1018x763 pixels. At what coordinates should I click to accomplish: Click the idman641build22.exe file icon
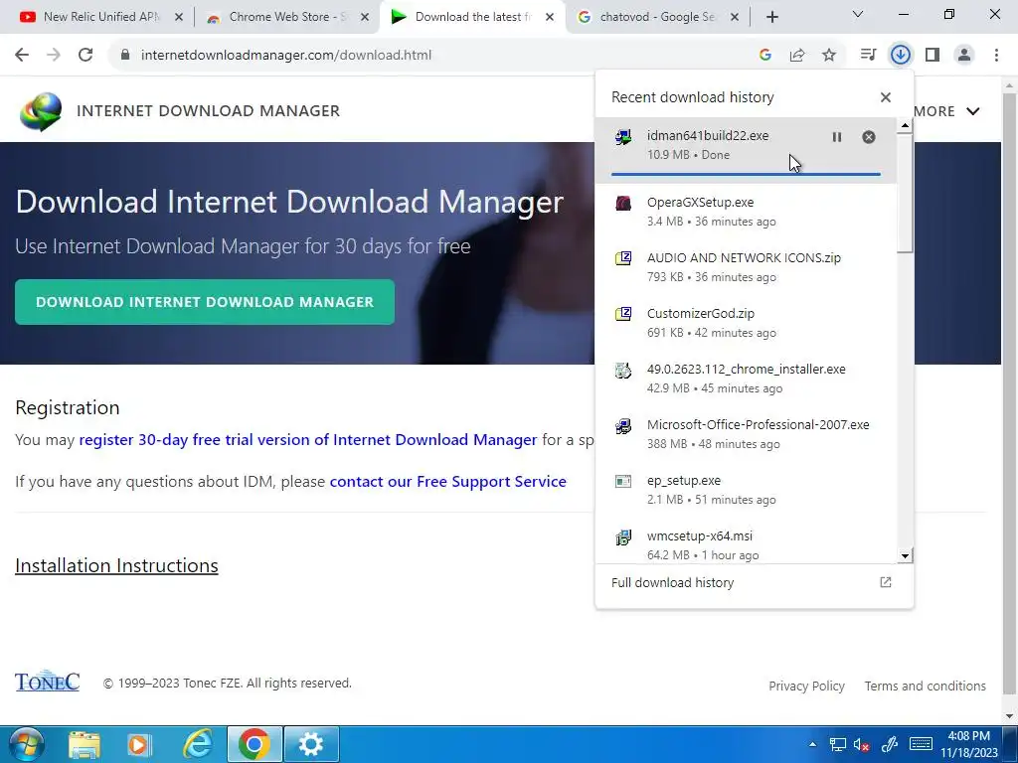pos(623,137)
